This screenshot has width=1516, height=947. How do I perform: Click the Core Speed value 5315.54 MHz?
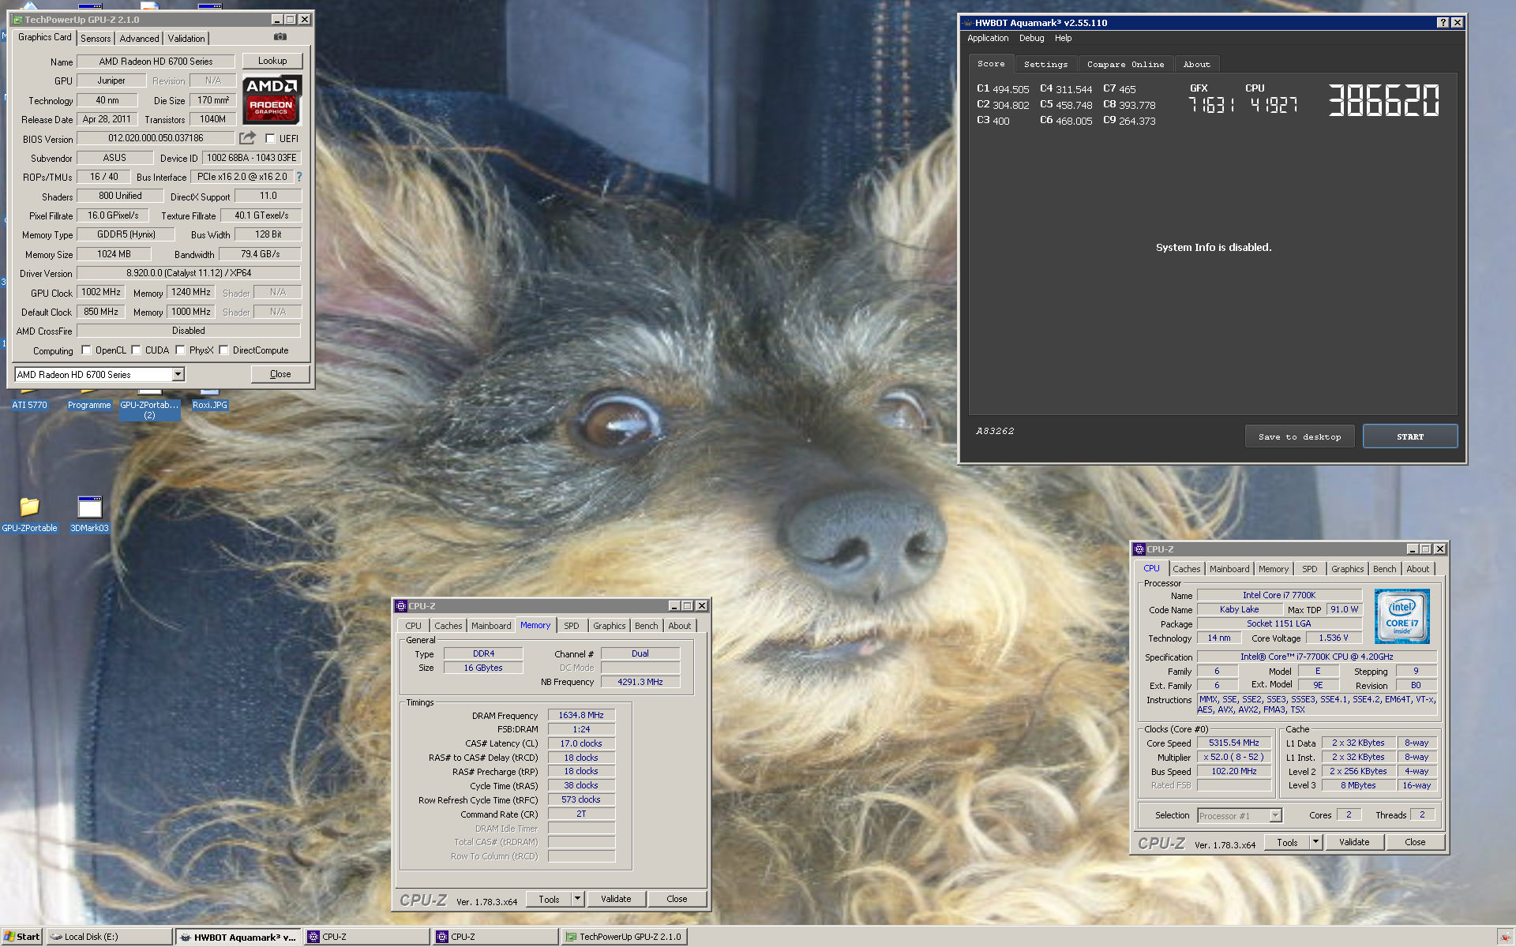1233,743
